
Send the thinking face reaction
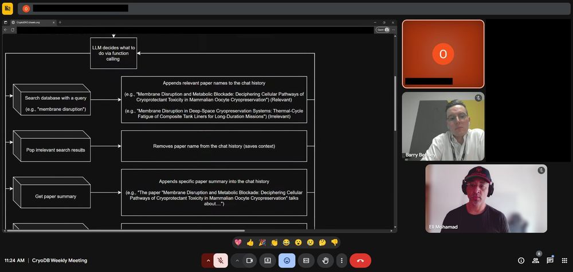pyautogui.click(x=322, y=242)
